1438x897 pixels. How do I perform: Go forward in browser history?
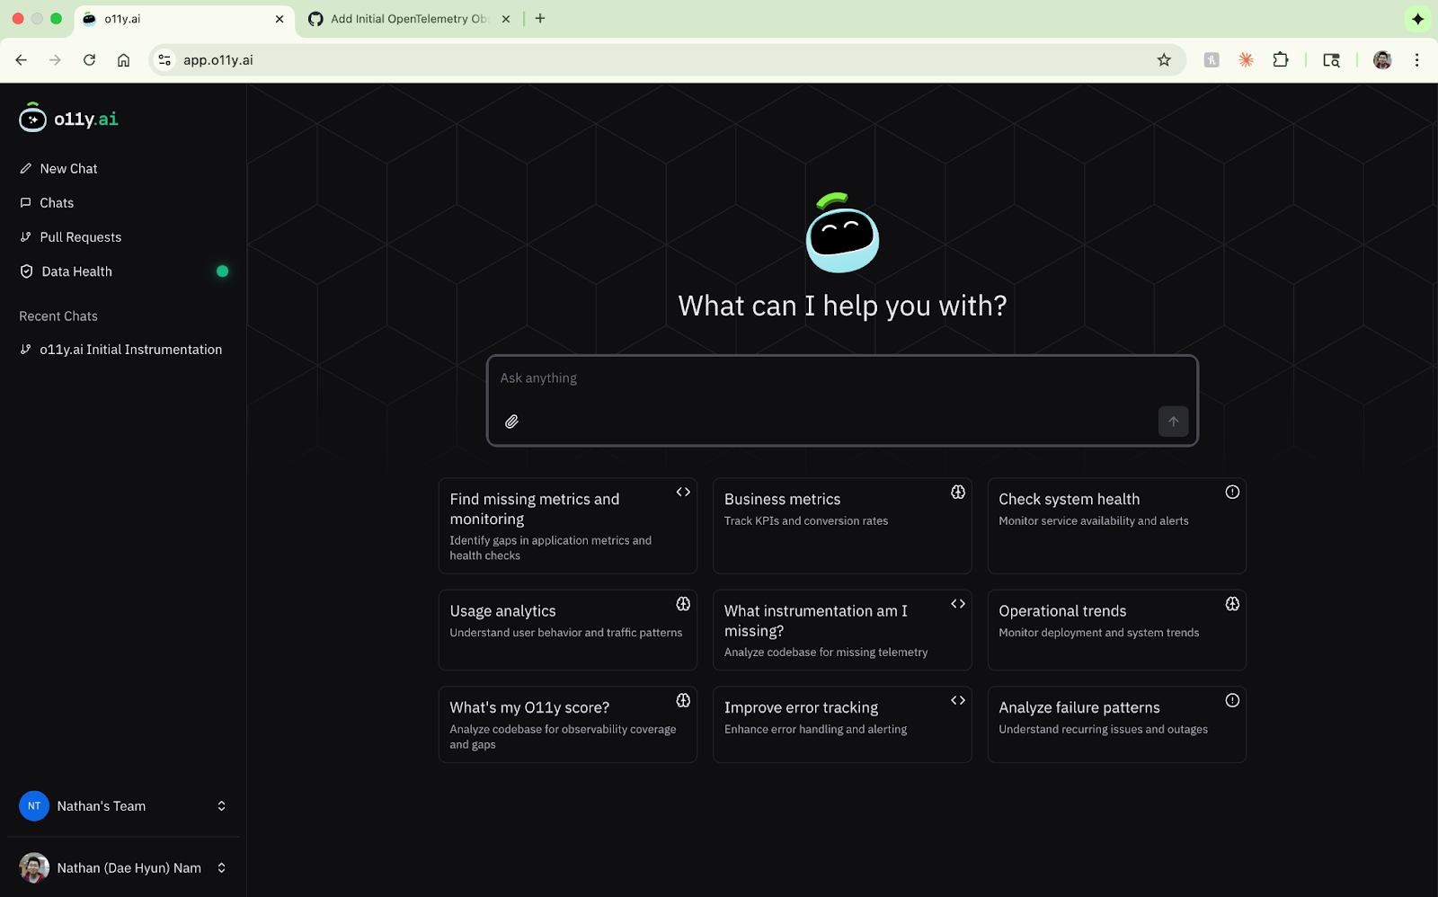[56, 60]
